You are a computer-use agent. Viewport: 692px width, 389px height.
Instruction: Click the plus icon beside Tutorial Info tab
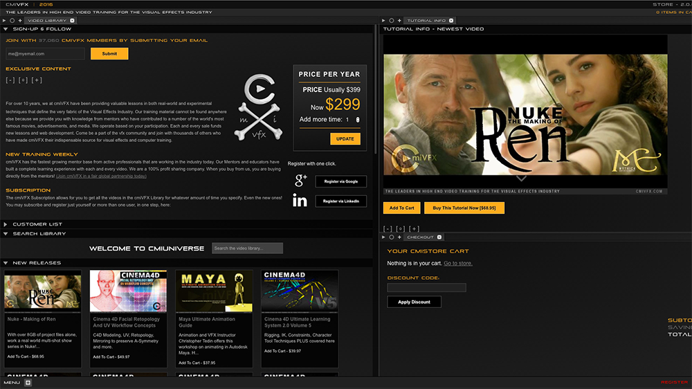coord(399,20)
